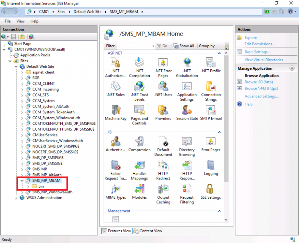Open Handler Mappings feature
Screen dimensions: 299x243
[x=139, y=170]
